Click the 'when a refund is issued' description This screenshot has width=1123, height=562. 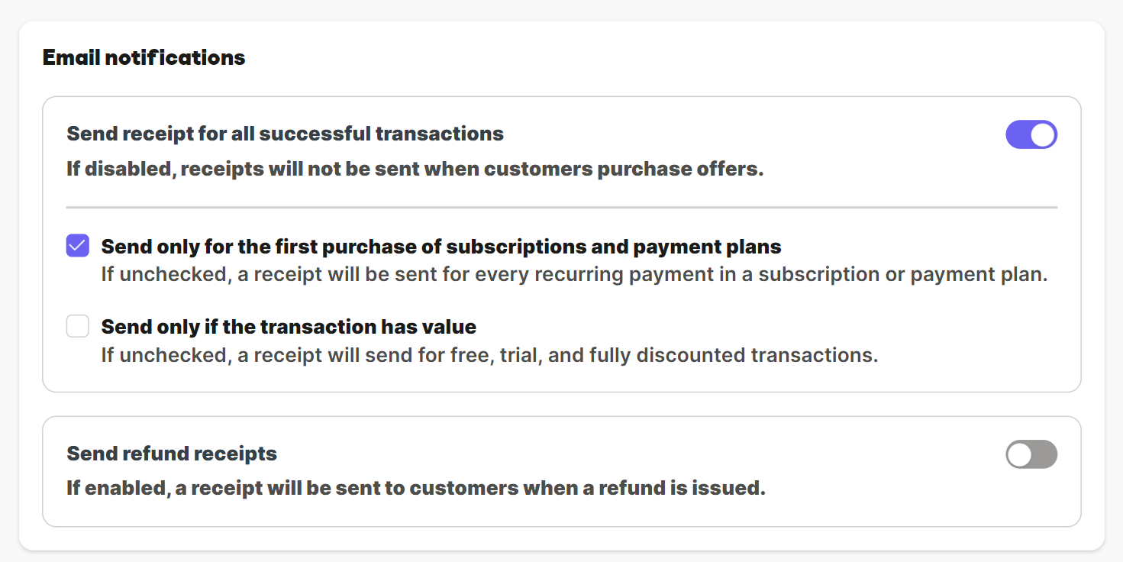[415, 488]
